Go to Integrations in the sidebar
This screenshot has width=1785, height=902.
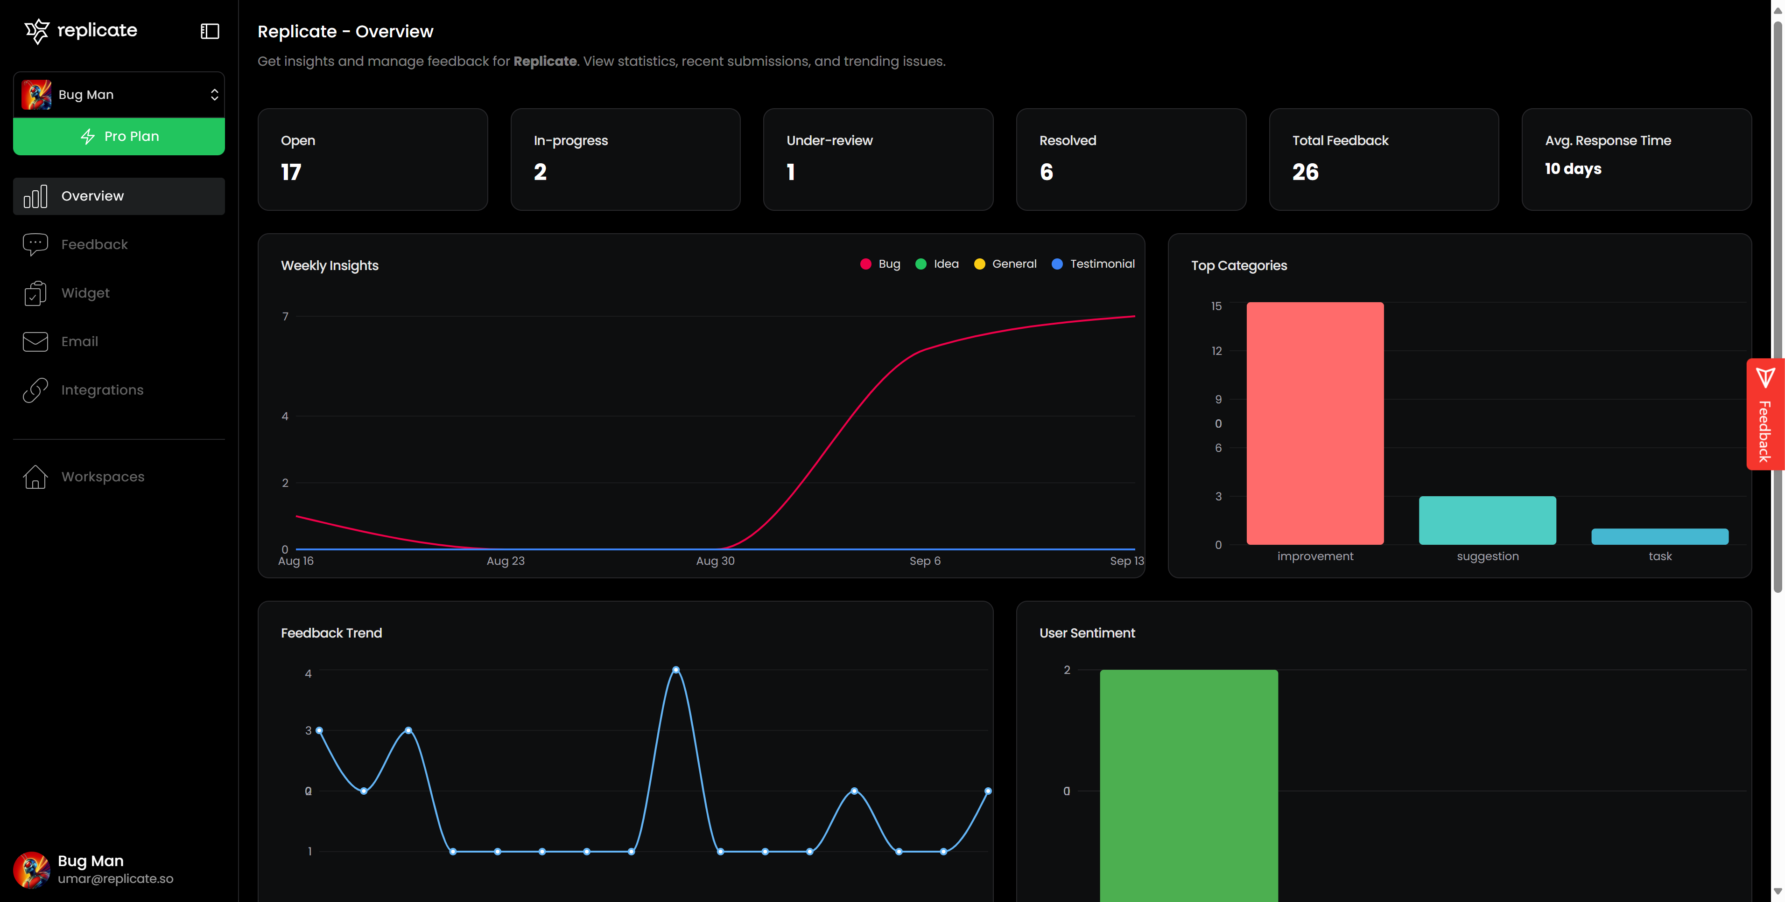click(x=103, y=390)
